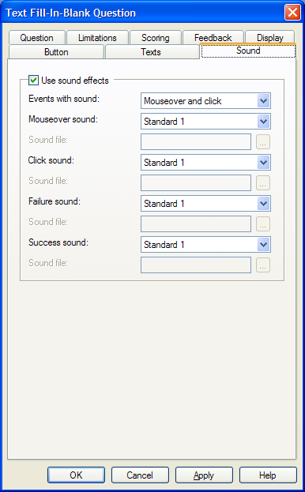The image size is (305, 492).
Task: Click the Cancel button
Action: click(x=140, y=475)
